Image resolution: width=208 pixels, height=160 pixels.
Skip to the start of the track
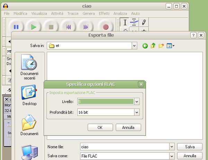coord(69,27)
